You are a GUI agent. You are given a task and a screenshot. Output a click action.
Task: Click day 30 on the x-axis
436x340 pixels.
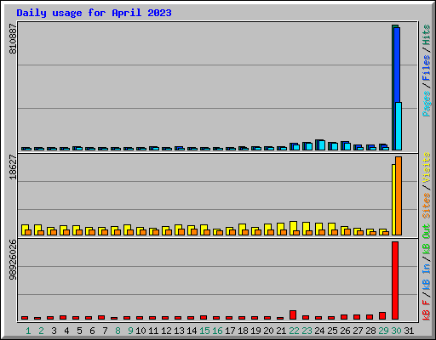tap(396, 331)
